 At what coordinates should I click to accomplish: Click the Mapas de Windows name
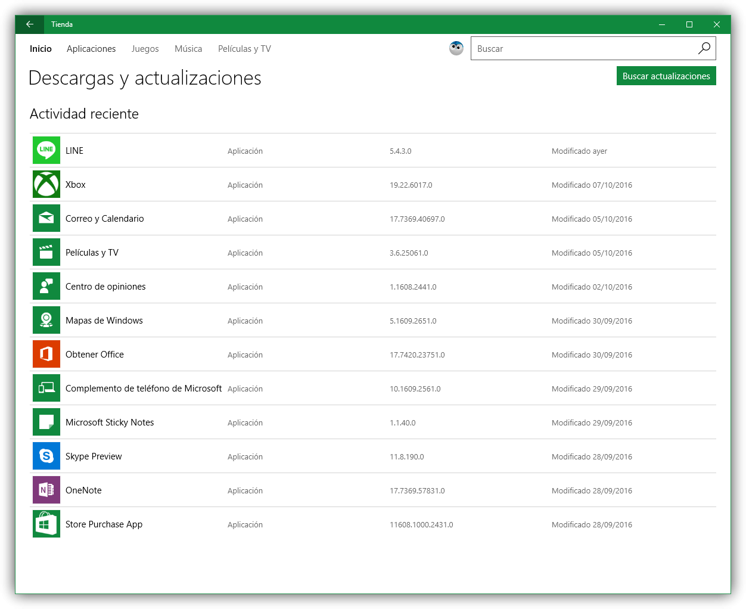[104, 321]
